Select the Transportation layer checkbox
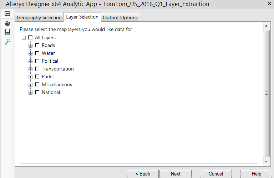274x178 pixels. pyautogui.click(x=37, y=69)
